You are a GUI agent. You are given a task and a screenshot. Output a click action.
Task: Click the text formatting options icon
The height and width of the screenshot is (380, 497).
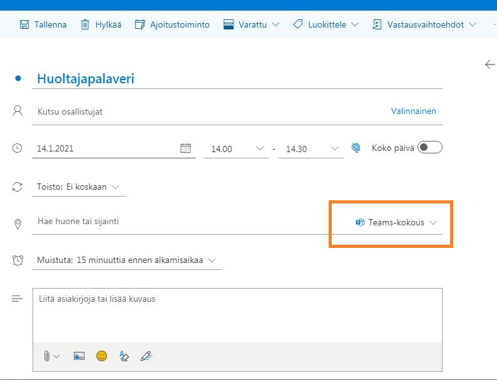point(124,356)
